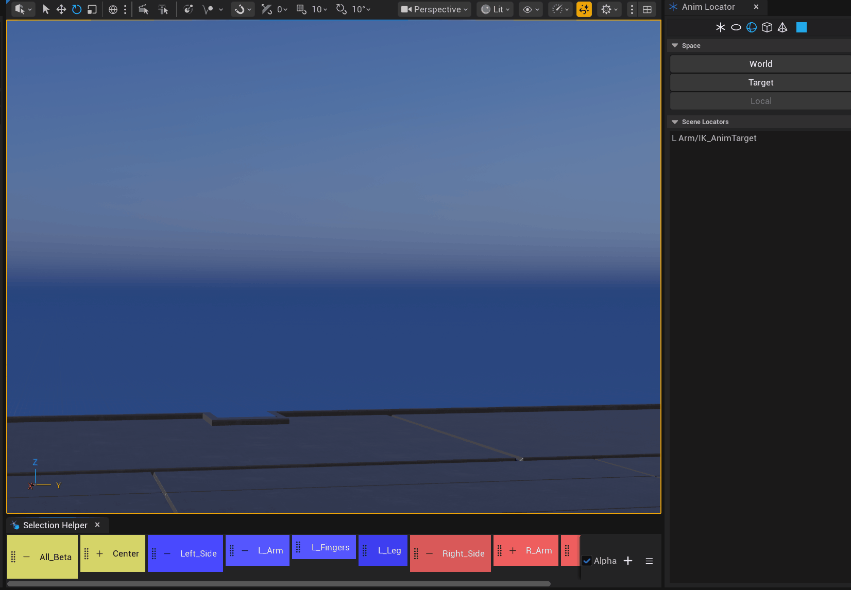Choose the asterisk locator shape icon
This screenshot has height=590, width=851.
tap(720, 28)
